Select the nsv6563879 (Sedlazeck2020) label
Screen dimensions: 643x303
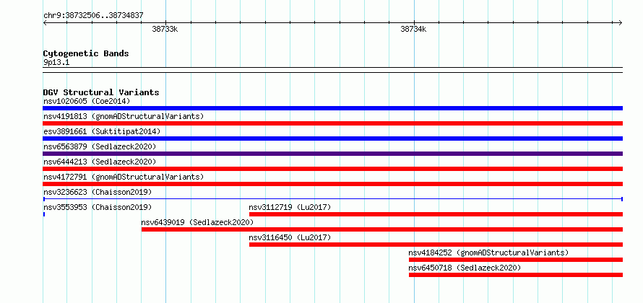click(100, 146)
